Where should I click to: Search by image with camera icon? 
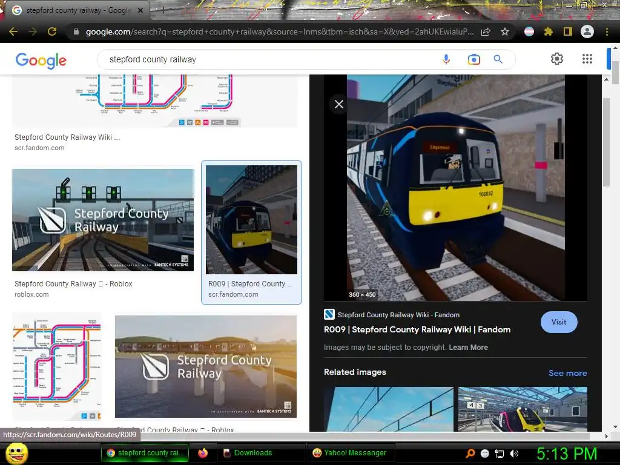click(473, 59)
